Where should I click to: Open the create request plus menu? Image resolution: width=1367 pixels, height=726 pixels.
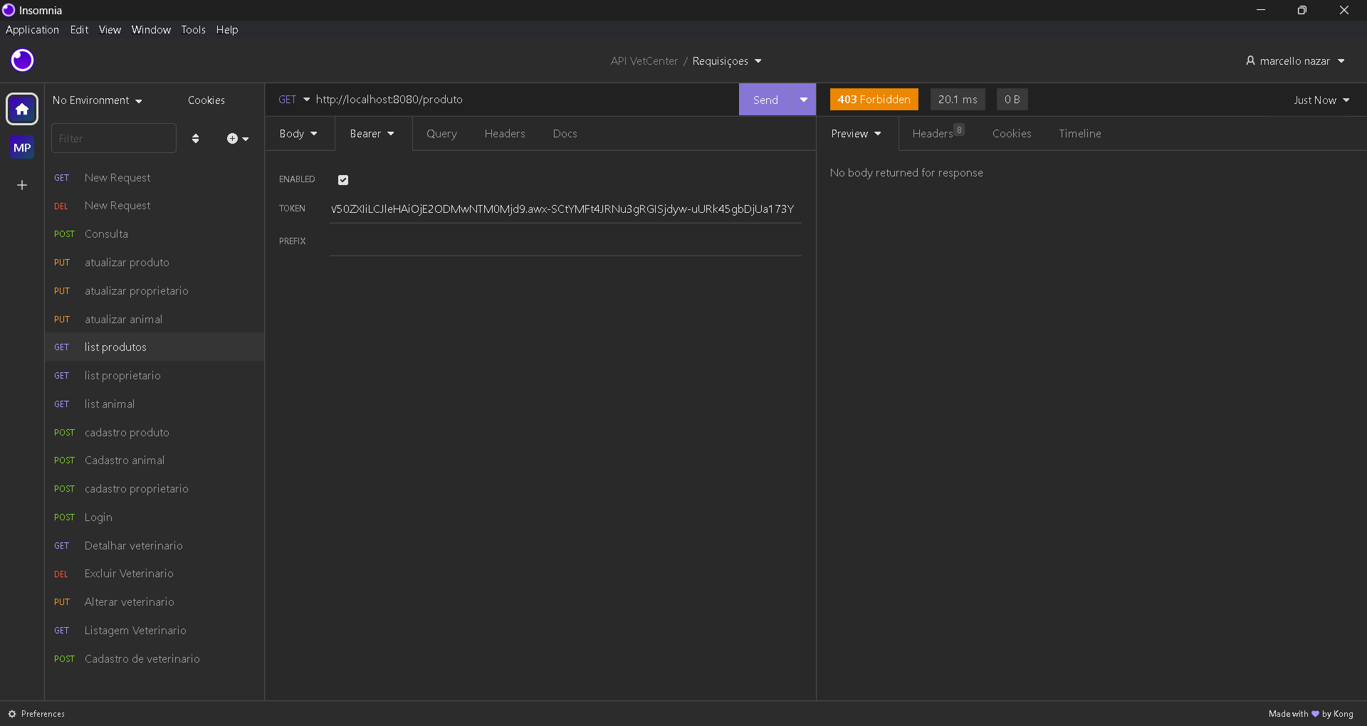coord(238,139)
